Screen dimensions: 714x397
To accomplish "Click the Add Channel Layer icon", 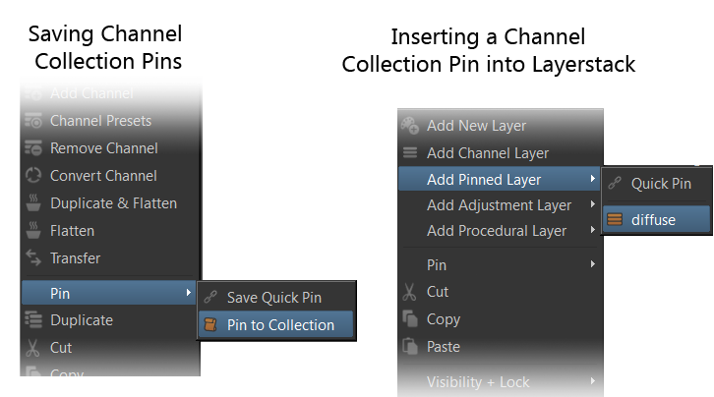I will [410, 153].
